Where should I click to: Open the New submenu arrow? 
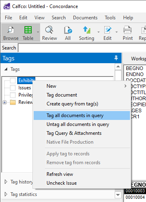[125, 86]
